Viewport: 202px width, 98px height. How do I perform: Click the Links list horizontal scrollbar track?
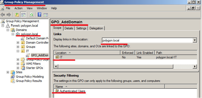pyautogui.click(x=183, y=67)
